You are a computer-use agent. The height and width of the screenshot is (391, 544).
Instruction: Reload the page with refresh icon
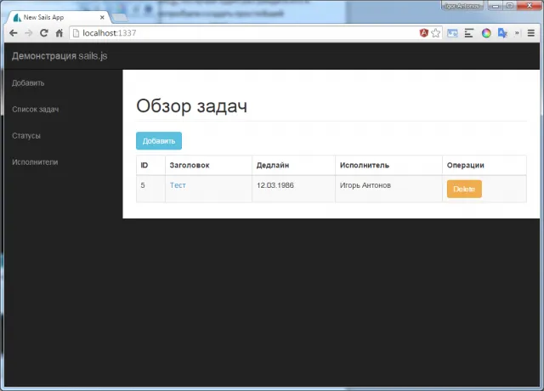pos(43,33)
